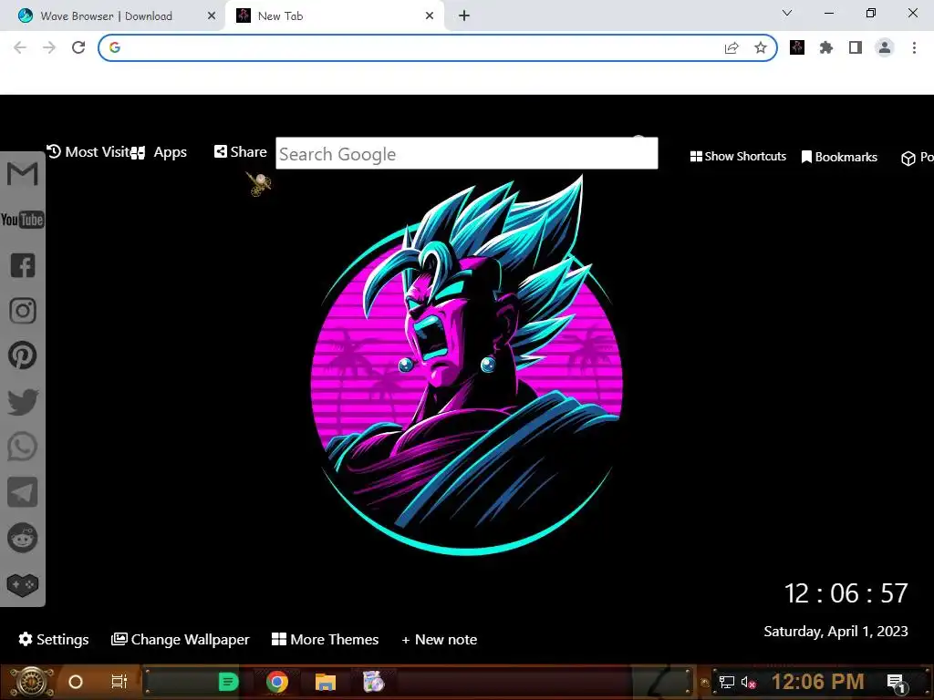Toggle Show Shortcuts
Screen dimensions: 934x700
(x=738, y=157)
